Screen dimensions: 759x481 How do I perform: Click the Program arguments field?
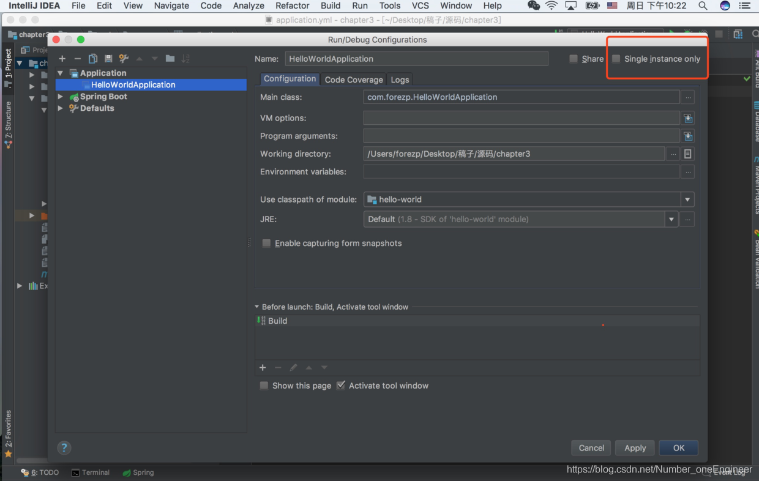[x=522, y=136]
